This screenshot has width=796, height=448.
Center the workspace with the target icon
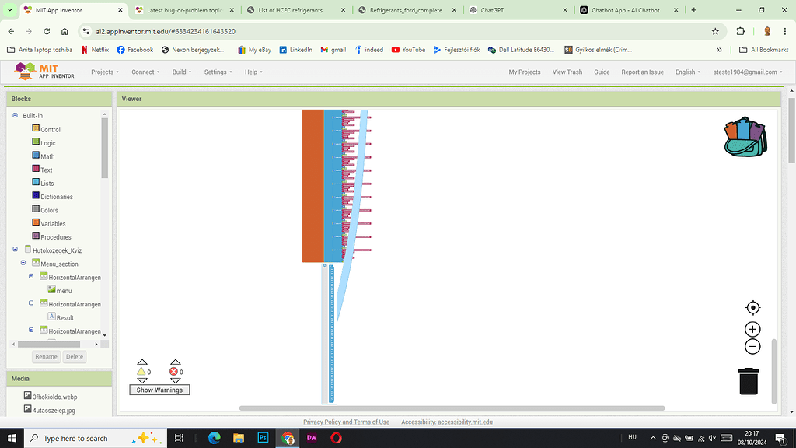(752, 308)
